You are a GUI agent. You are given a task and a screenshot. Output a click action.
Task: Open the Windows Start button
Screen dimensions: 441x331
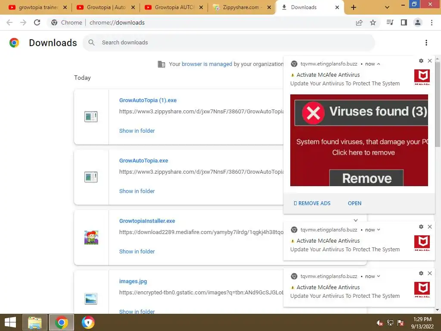[x=10, y=322]
